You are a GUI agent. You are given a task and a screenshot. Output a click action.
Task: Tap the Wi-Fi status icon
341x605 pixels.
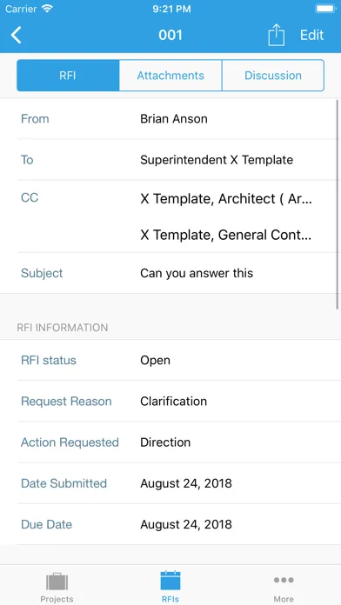coord(47,9)
